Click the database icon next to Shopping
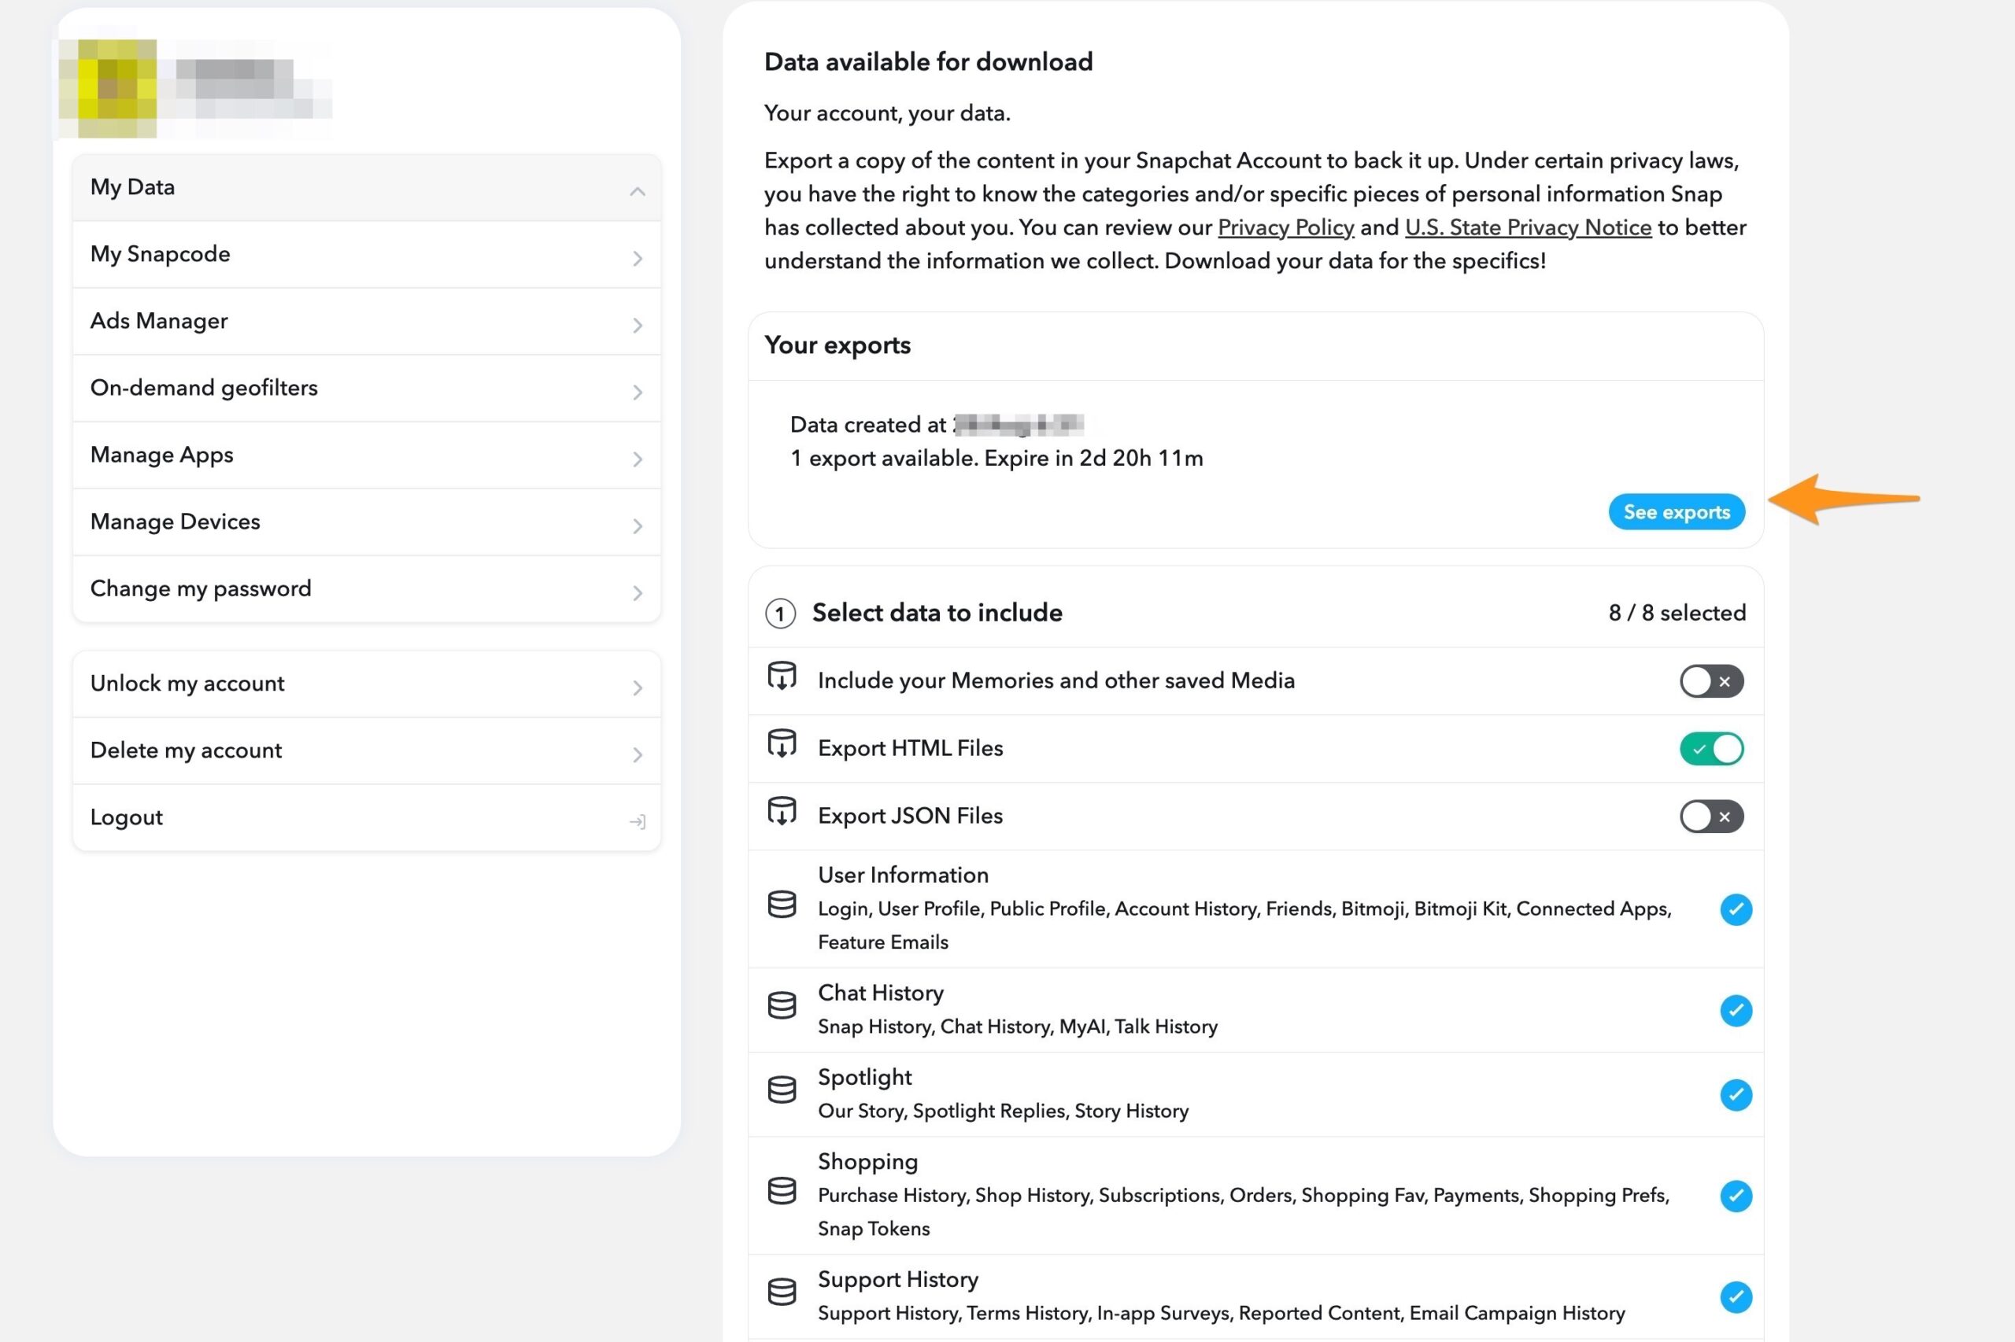 781,1190
